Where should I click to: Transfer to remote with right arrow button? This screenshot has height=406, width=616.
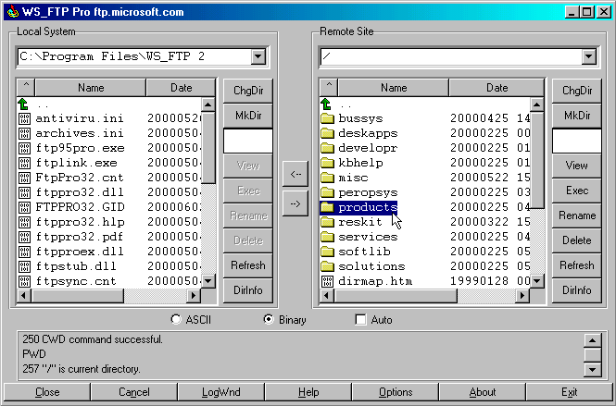(295, 203)
